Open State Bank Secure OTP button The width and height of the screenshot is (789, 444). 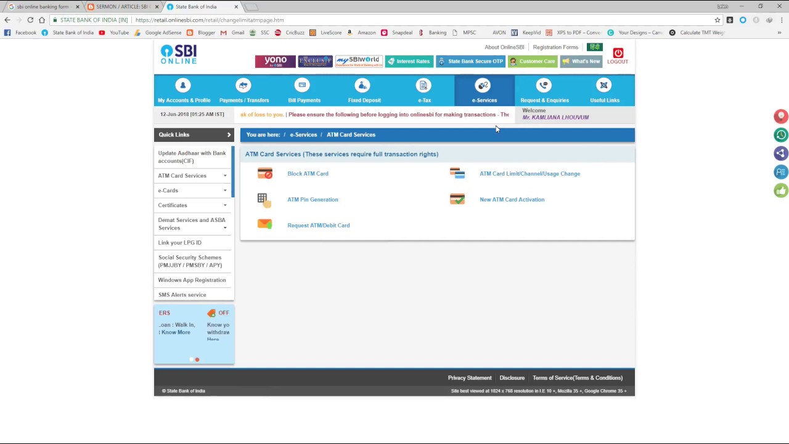[x=470, y=61]
